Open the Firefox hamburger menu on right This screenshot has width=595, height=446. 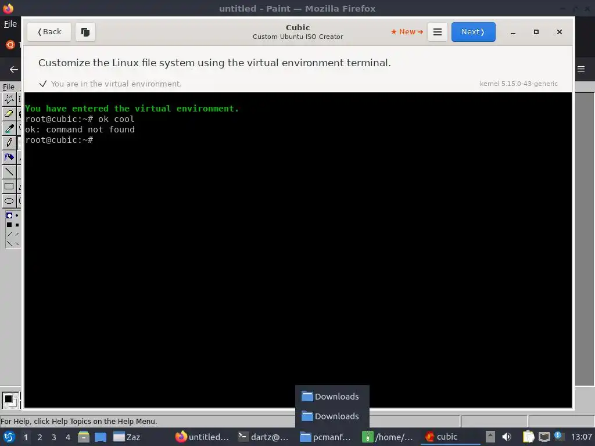click(581, 69)
